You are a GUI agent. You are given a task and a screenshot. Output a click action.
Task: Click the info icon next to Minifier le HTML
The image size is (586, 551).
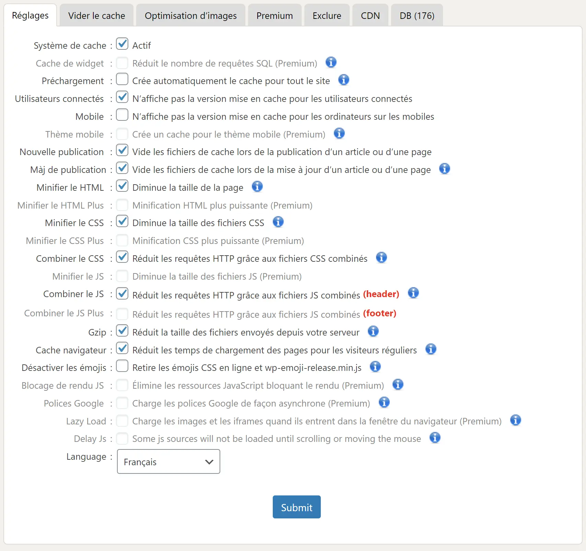[257, 187]
